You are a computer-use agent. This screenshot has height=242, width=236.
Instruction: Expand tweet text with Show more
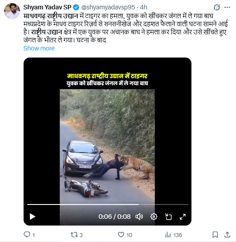(x=39, y=48)
